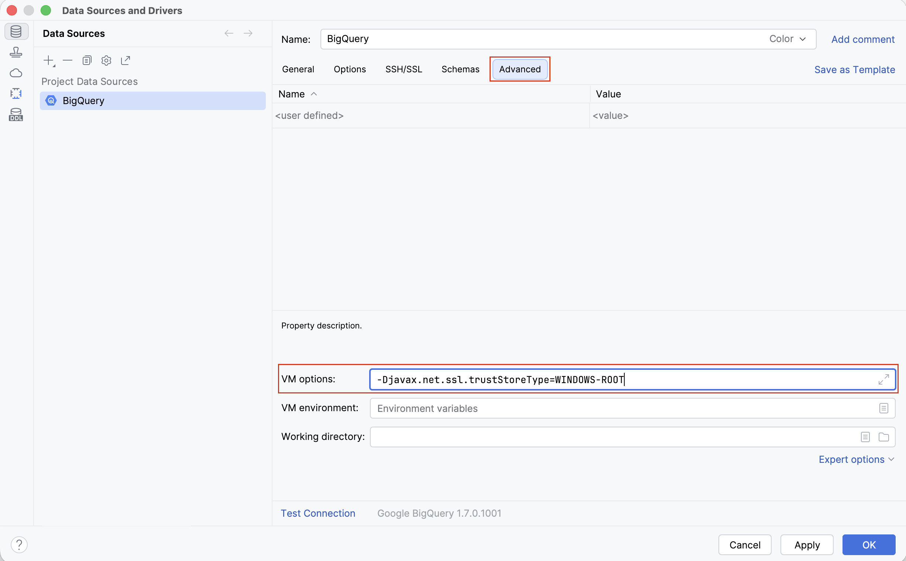The height and width of the screenshot is (561, 906).
Task: Select the Advanced tab
Action: tap(519, 69)
